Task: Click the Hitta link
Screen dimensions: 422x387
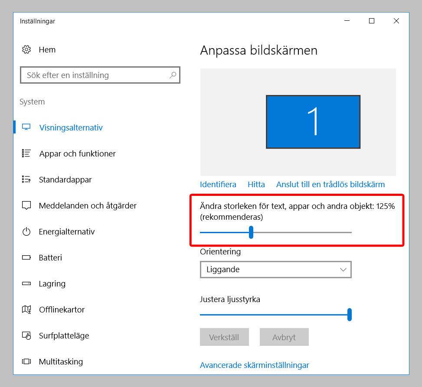Action: [x=256, y=185]
